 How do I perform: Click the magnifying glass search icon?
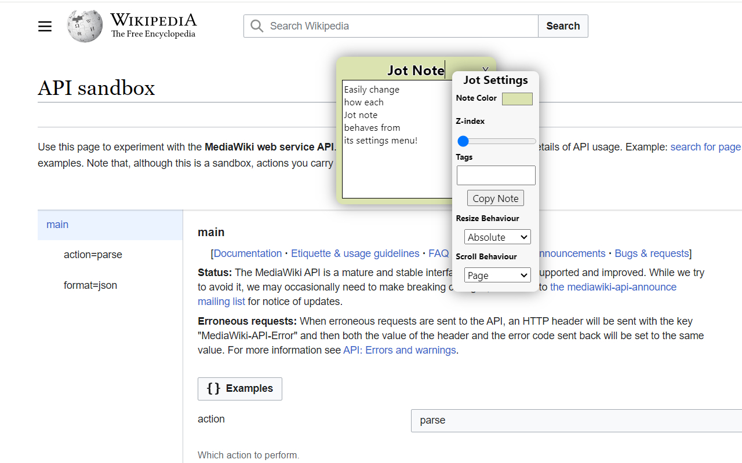point(256,26)
